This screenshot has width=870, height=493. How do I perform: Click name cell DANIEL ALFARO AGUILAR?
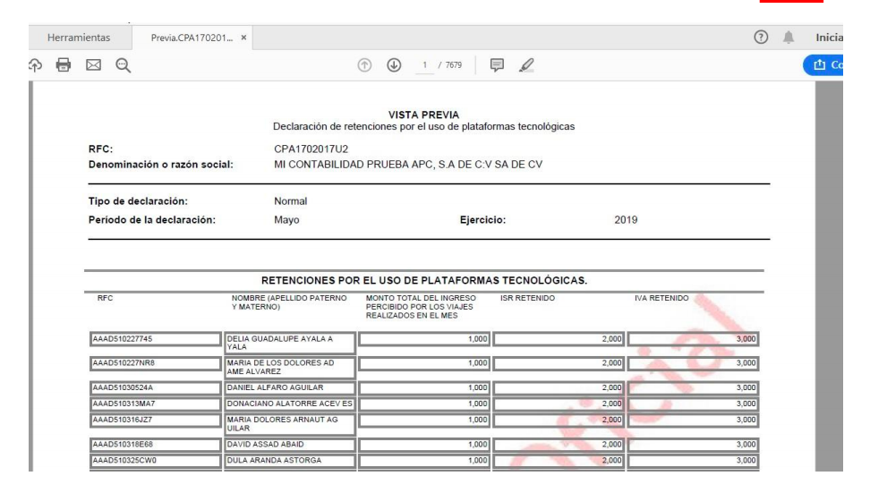(290, 387)
